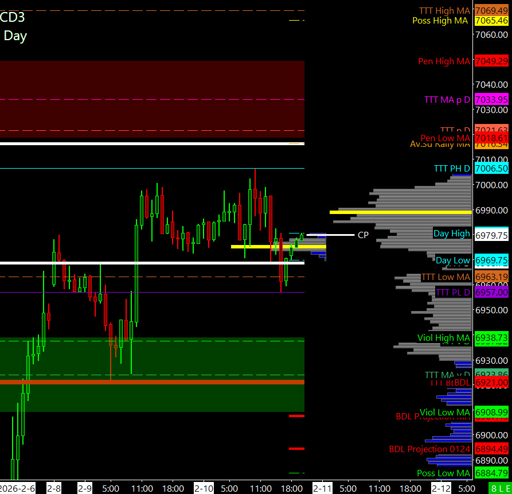Image resolution: width=512 pixels, height=494 pixels.
Task: Click the CP current price marker label
Action: [x=362, y=235]
